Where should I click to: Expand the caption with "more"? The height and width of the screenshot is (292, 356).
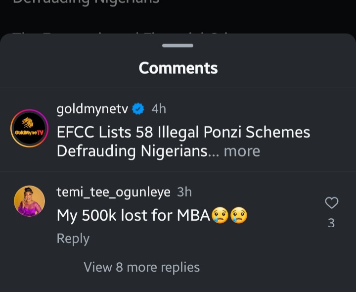tap(242, 151)
